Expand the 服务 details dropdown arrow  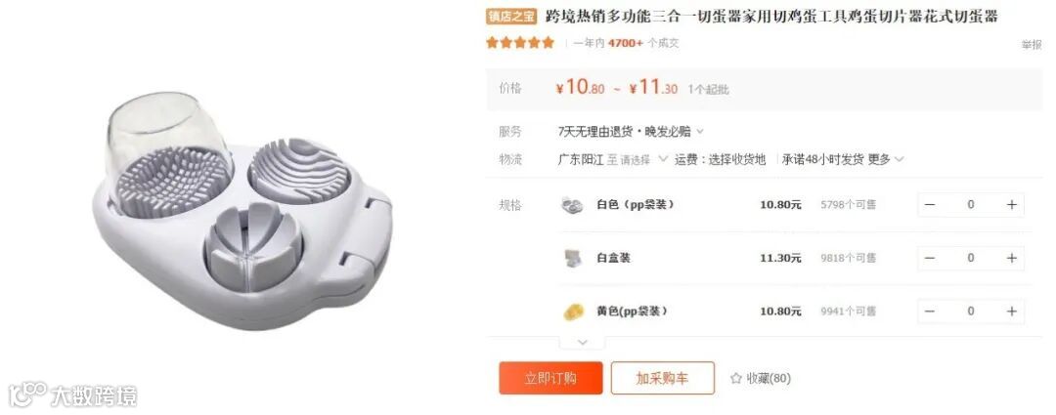pos(700,132)
